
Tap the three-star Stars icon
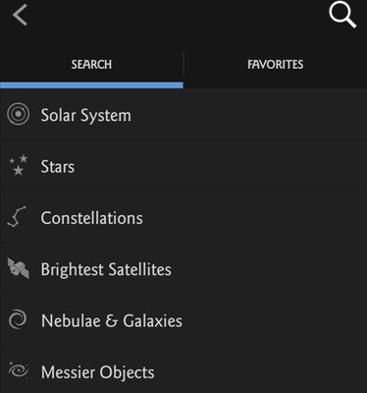coord(19,165)
